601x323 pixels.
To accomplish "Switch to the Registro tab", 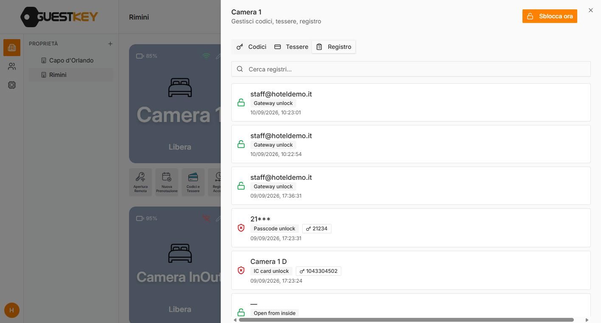I will pyautogui.click(x=334, y=47).
